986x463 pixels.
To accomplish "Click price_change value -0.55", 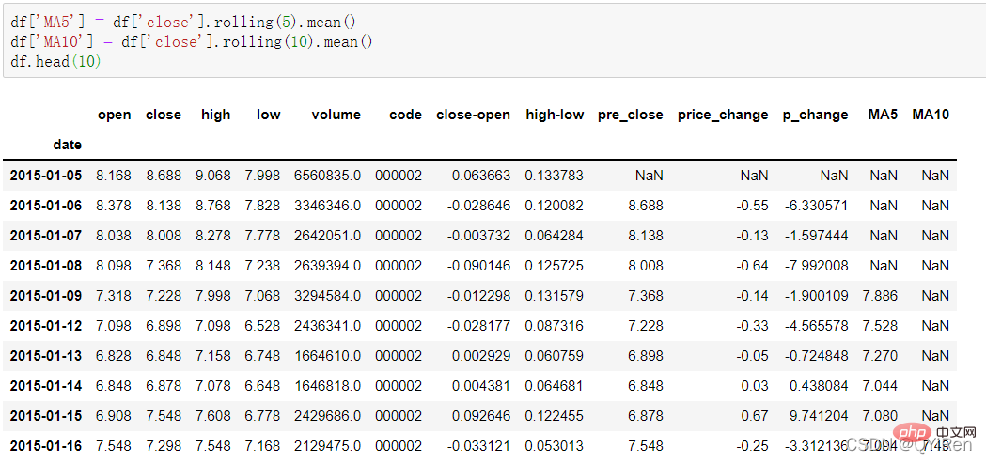I will 753,206.
